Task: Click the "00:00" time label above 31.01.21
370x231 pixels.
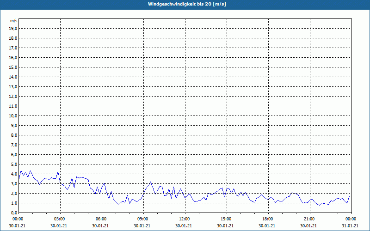Action: (350, 219)
